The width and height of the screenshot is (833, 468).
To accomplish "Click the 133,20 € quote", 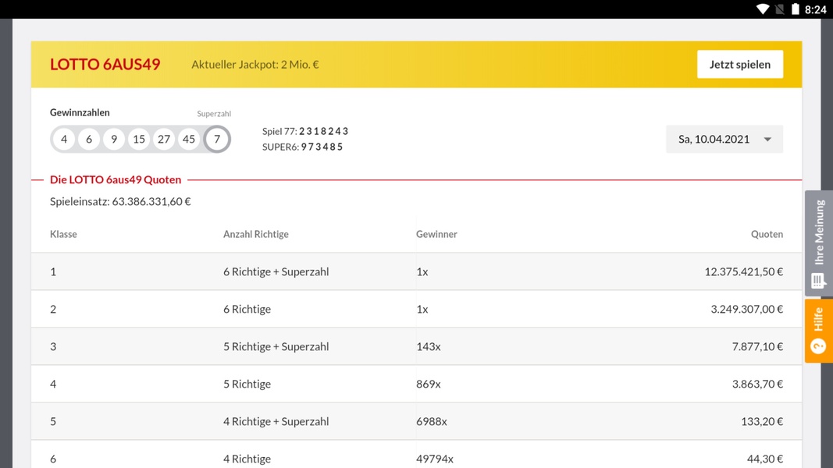I will pyautogui.click(x=762, y=421).
